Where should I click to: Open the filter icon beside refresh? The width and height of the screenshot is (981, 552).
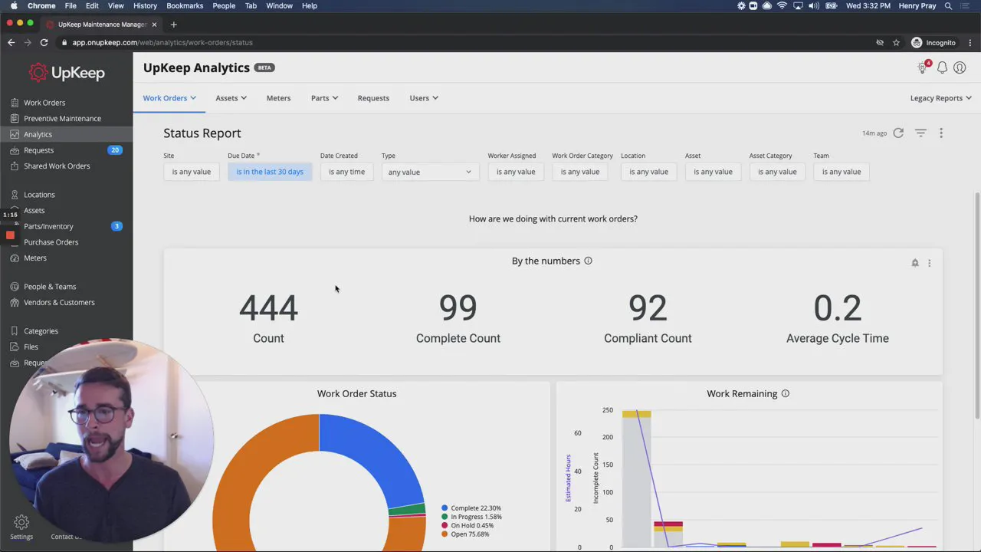920,133
